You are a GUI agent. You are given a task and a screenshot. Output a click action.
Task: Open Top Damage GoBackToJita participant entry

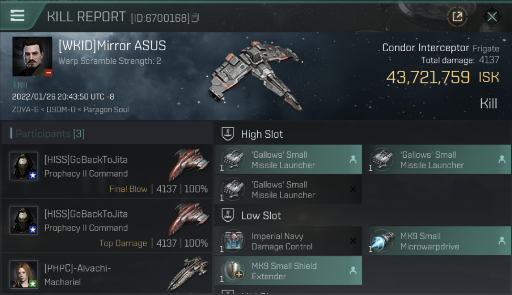click(107, 225)
